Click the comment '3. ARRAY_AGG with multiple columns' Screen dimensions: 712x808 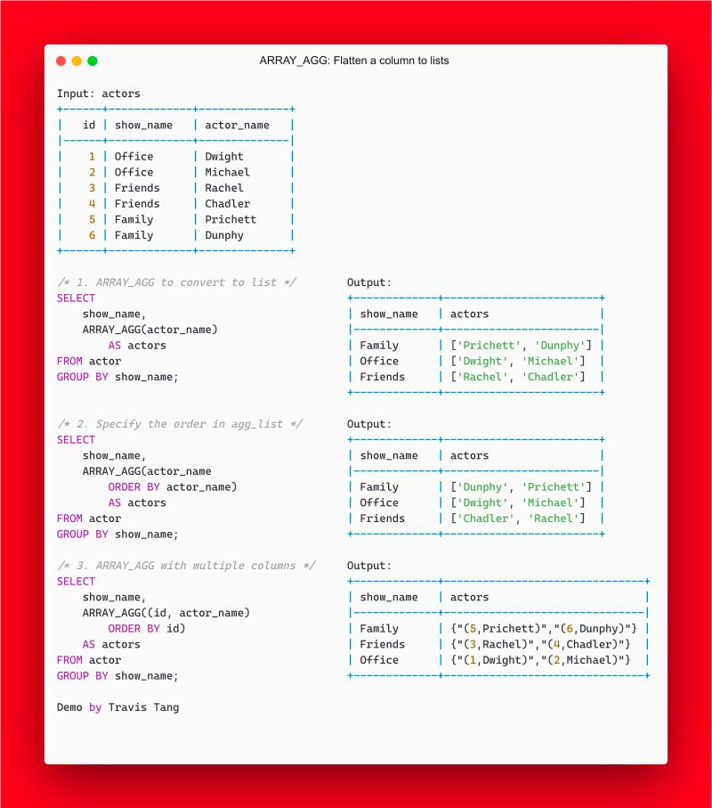(x=186, y=566)
